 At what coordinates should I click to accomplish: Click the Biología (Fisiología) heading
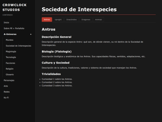coord(57,52)
